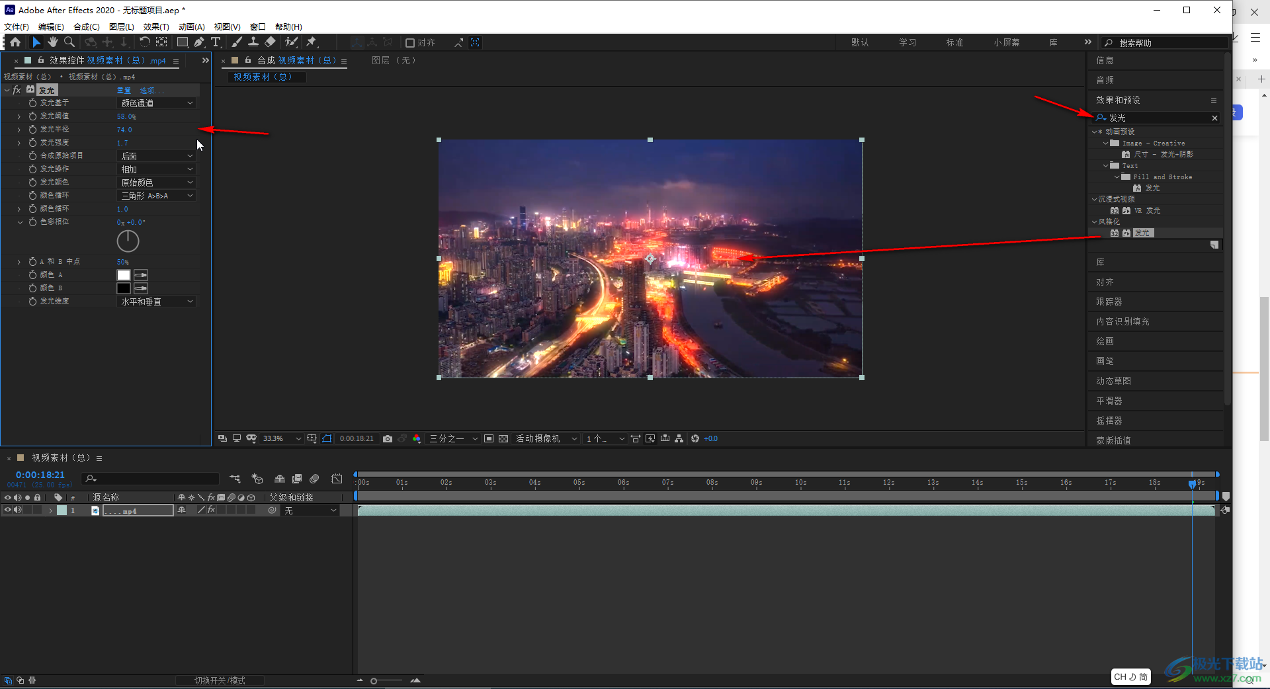Image resolution: width=1270 pixels, height=689 pixels.
Task: Open the 颜色循环 三角形 A>B>A dropdown
Action: 157,196
